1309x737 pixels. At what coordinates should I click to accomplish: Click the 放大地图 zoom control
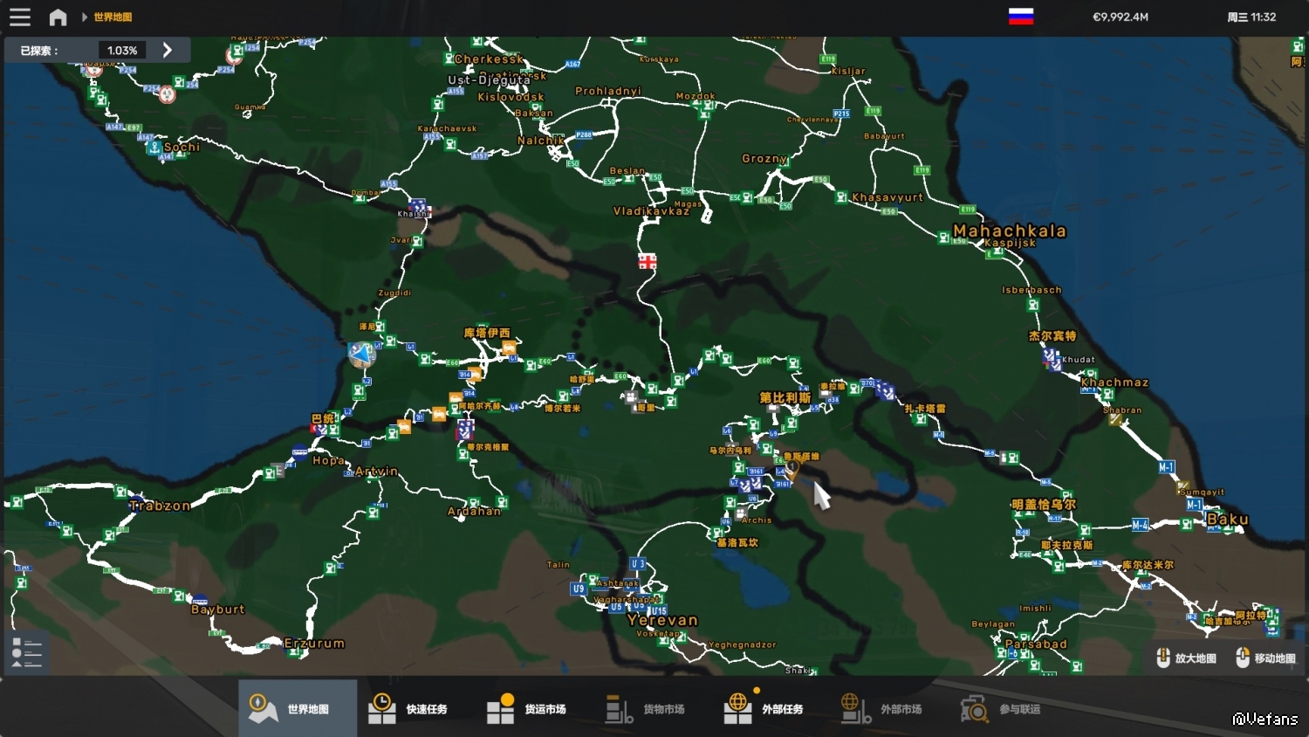pyautogui.click(x=1187, y=658)
